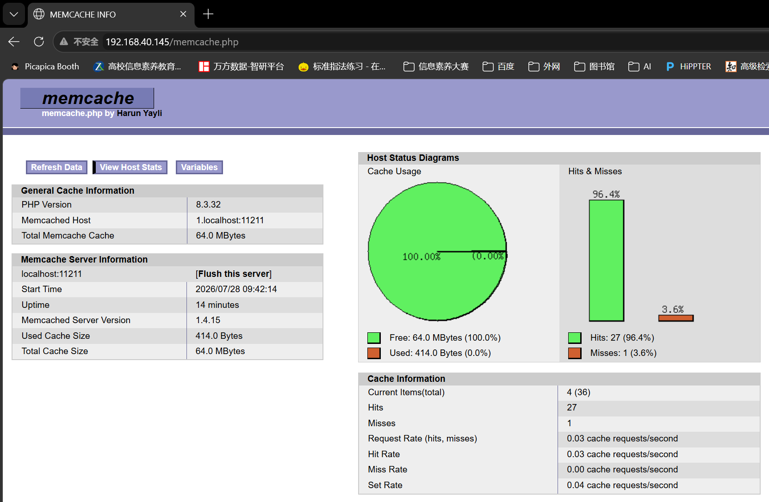Focus the address bar URL
Image resolution: width=769 pixels, height=502 pixels.
tap(172, 42)
